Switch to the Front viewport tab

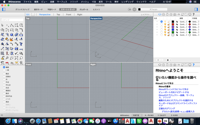coord(69,14)
